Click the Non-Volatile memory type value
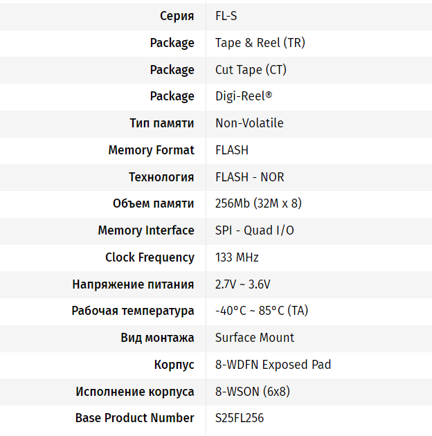This screenshot has width=432, height=436. click(249, 123)
